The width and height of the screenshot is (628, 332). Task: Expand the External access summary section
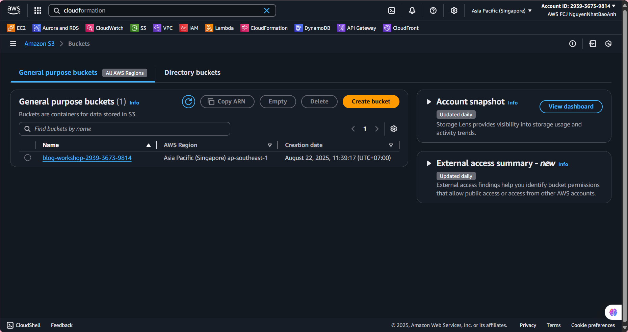click(x=429, y=163)
